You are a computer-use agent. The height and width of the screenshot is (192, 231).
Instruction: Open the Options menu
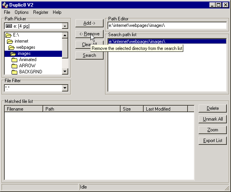22,12
